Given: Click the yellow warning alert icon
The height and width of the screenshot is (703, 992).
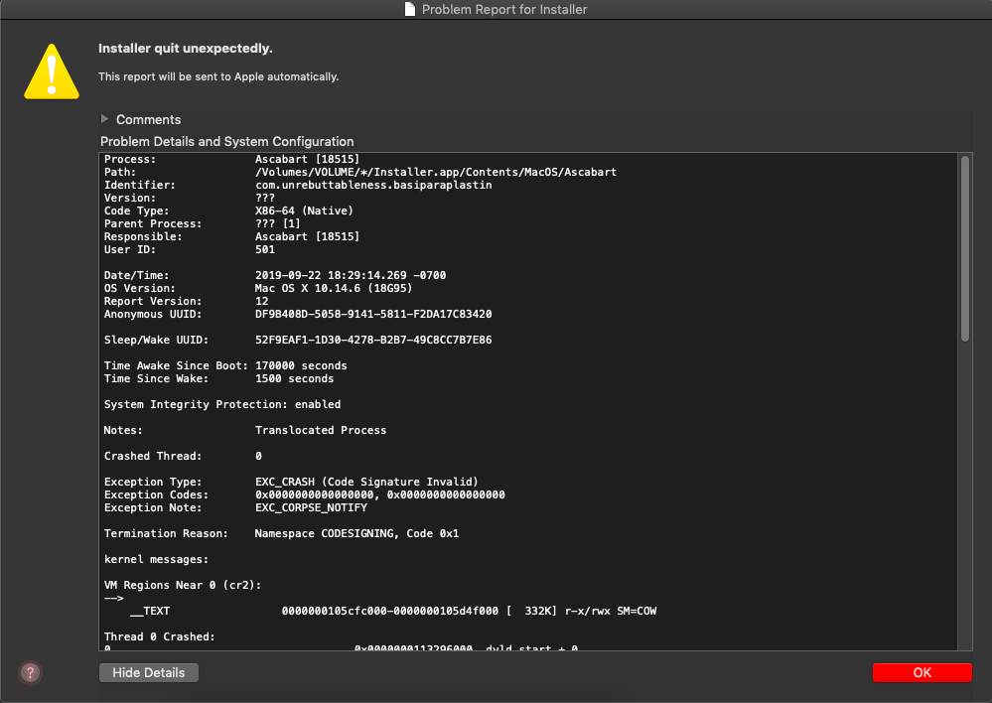Looking at the screenshot, I should point(51,70).
